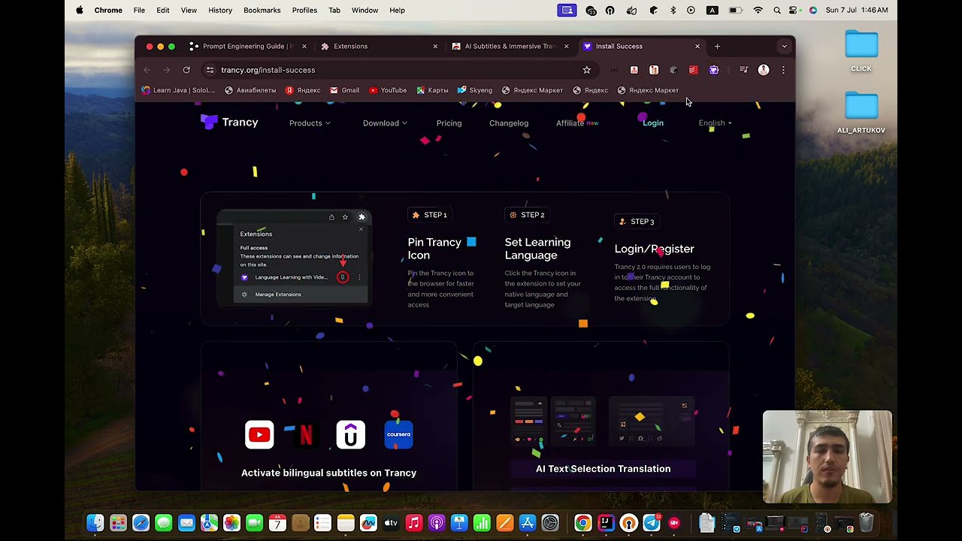Click the purple Trancy extension toolbar icon
The height and width of the screenshot is (541, 962).
coord(714,70)
